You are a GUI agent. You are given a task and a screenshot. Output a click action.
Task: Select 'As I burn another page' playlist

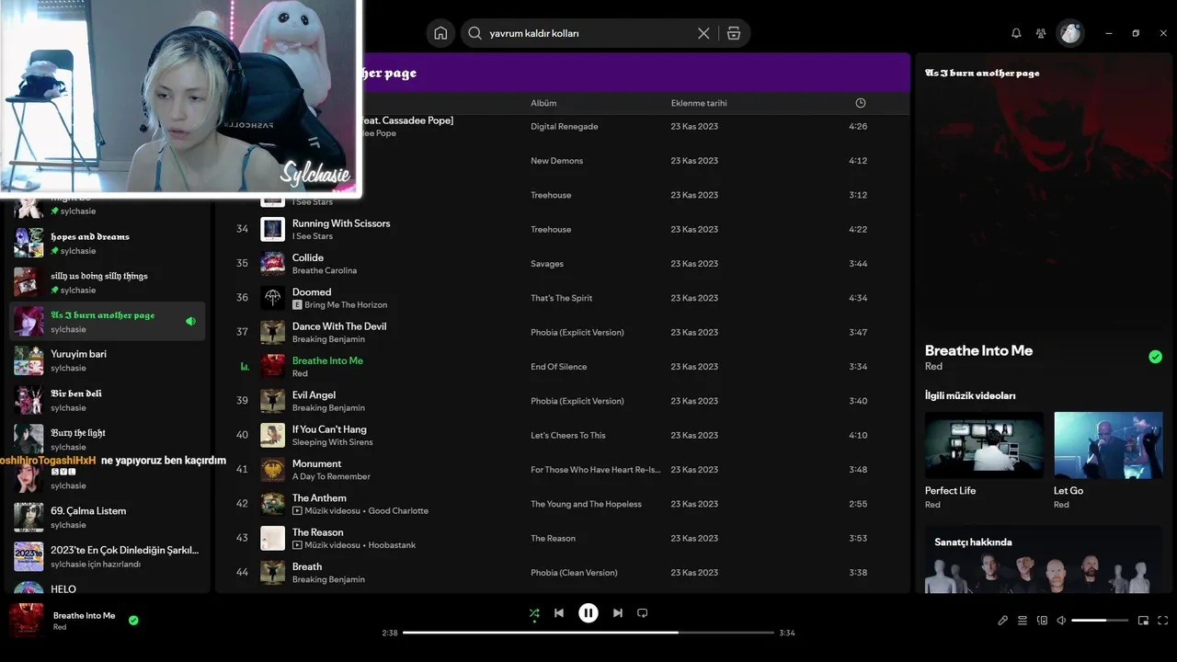[107, 321]
